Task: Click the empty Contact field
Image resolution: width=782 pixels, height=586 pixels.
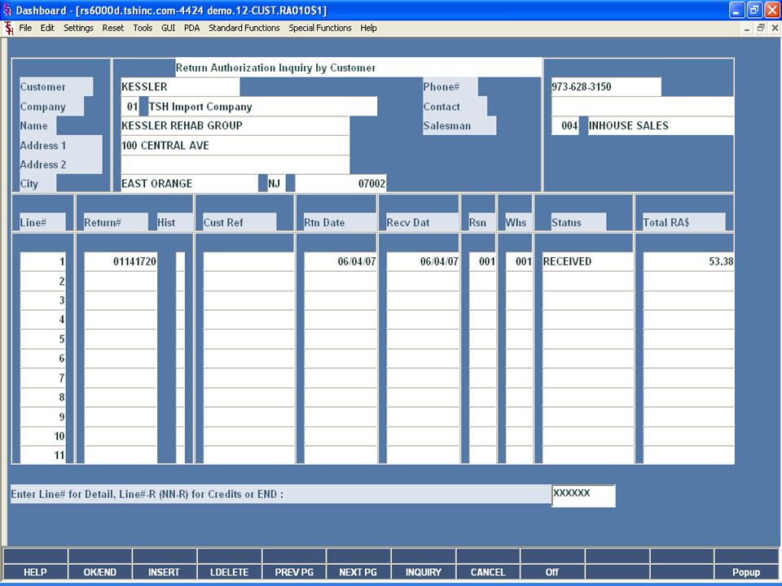Action: (x=643, y=107)
